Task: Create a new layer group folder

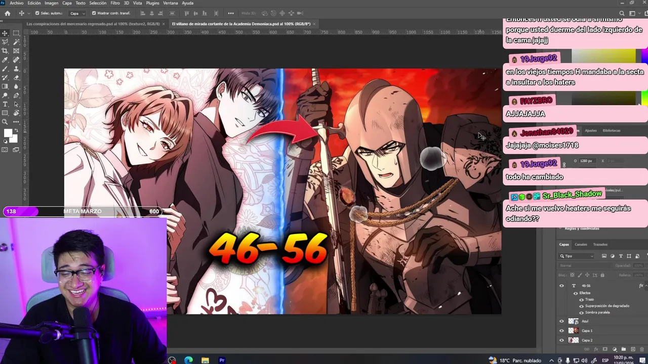Action: [x=624, y=349]
